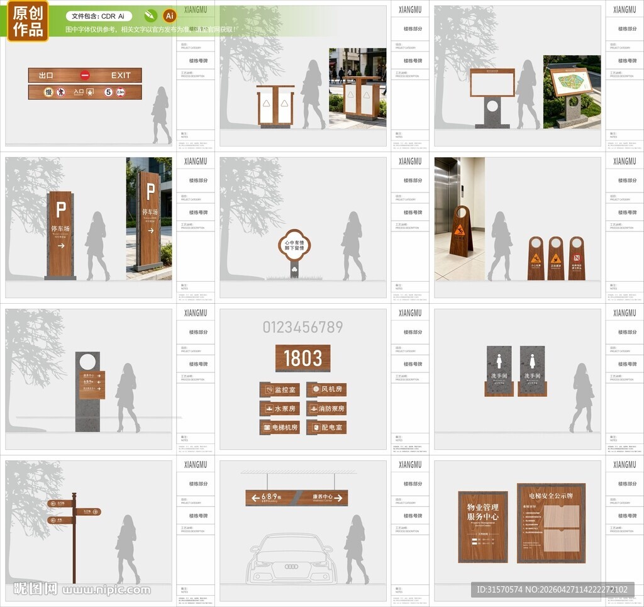Click the EXIT text on the wooden sign
Screen dimensions: 644x607
pos(121,75)
